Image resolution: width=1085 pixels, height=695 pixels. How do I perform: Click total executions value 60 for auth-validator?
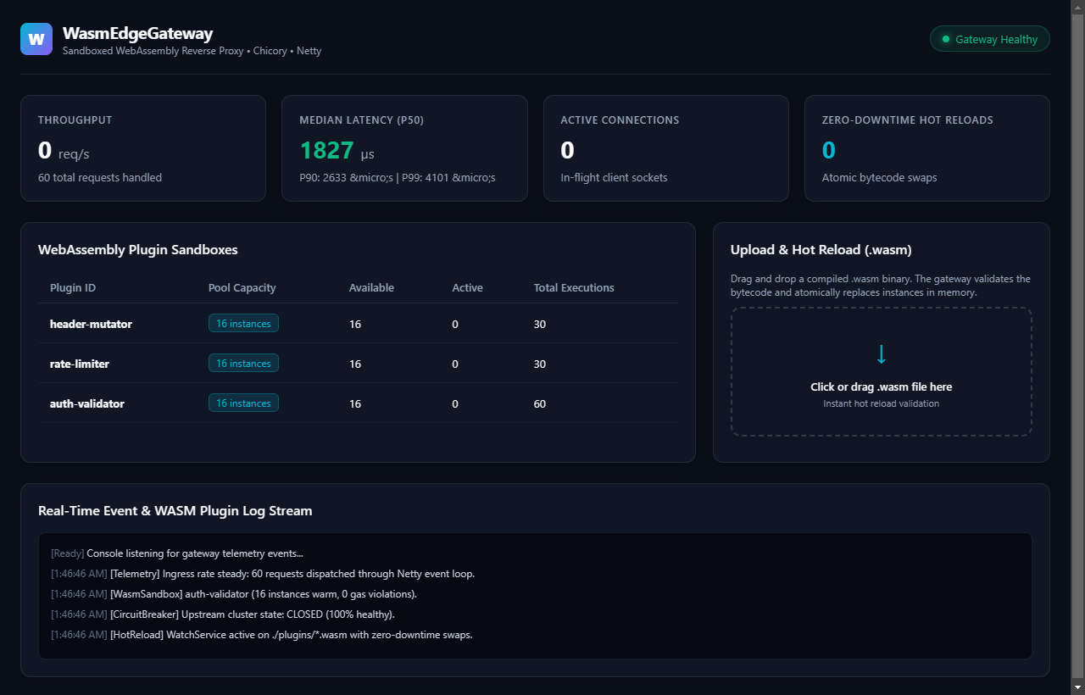(540, 403)
